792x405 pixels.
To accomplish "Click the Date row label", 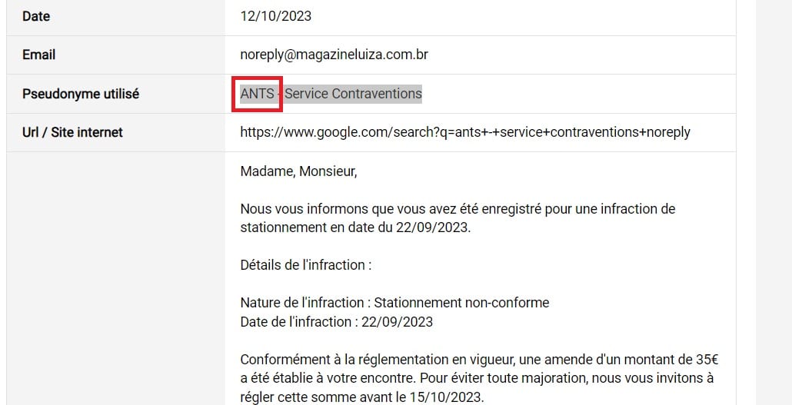I will point(36,16).
